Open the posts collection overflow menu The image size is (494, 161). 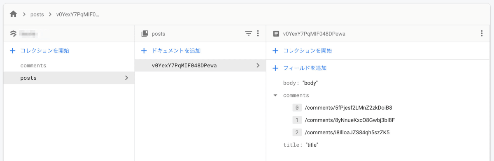258,34
